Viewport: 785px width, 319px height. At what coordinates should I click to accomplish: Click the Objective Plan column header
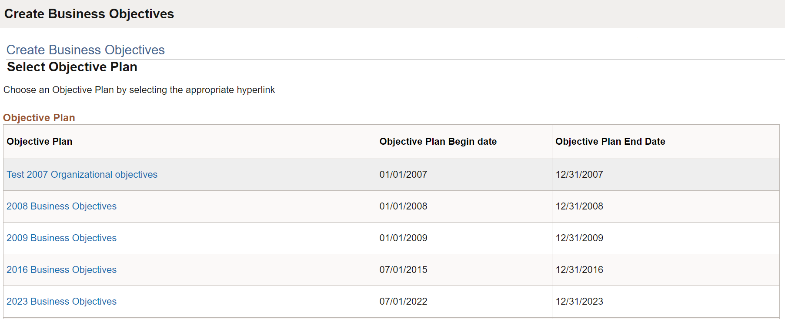tap(40, 142)
